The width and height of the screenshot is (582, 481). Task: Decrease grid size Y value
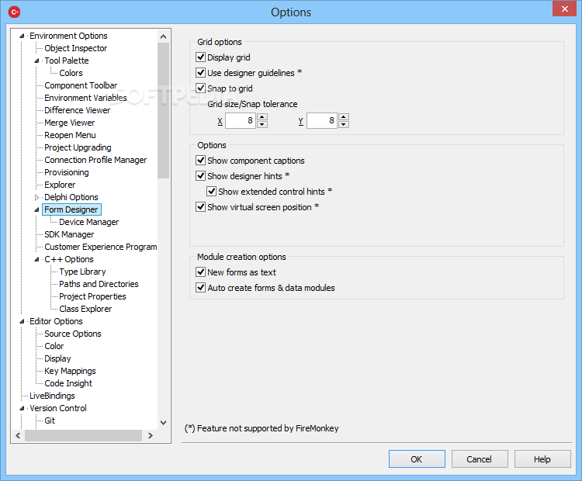pyautogui.click(x=344, y=124)
